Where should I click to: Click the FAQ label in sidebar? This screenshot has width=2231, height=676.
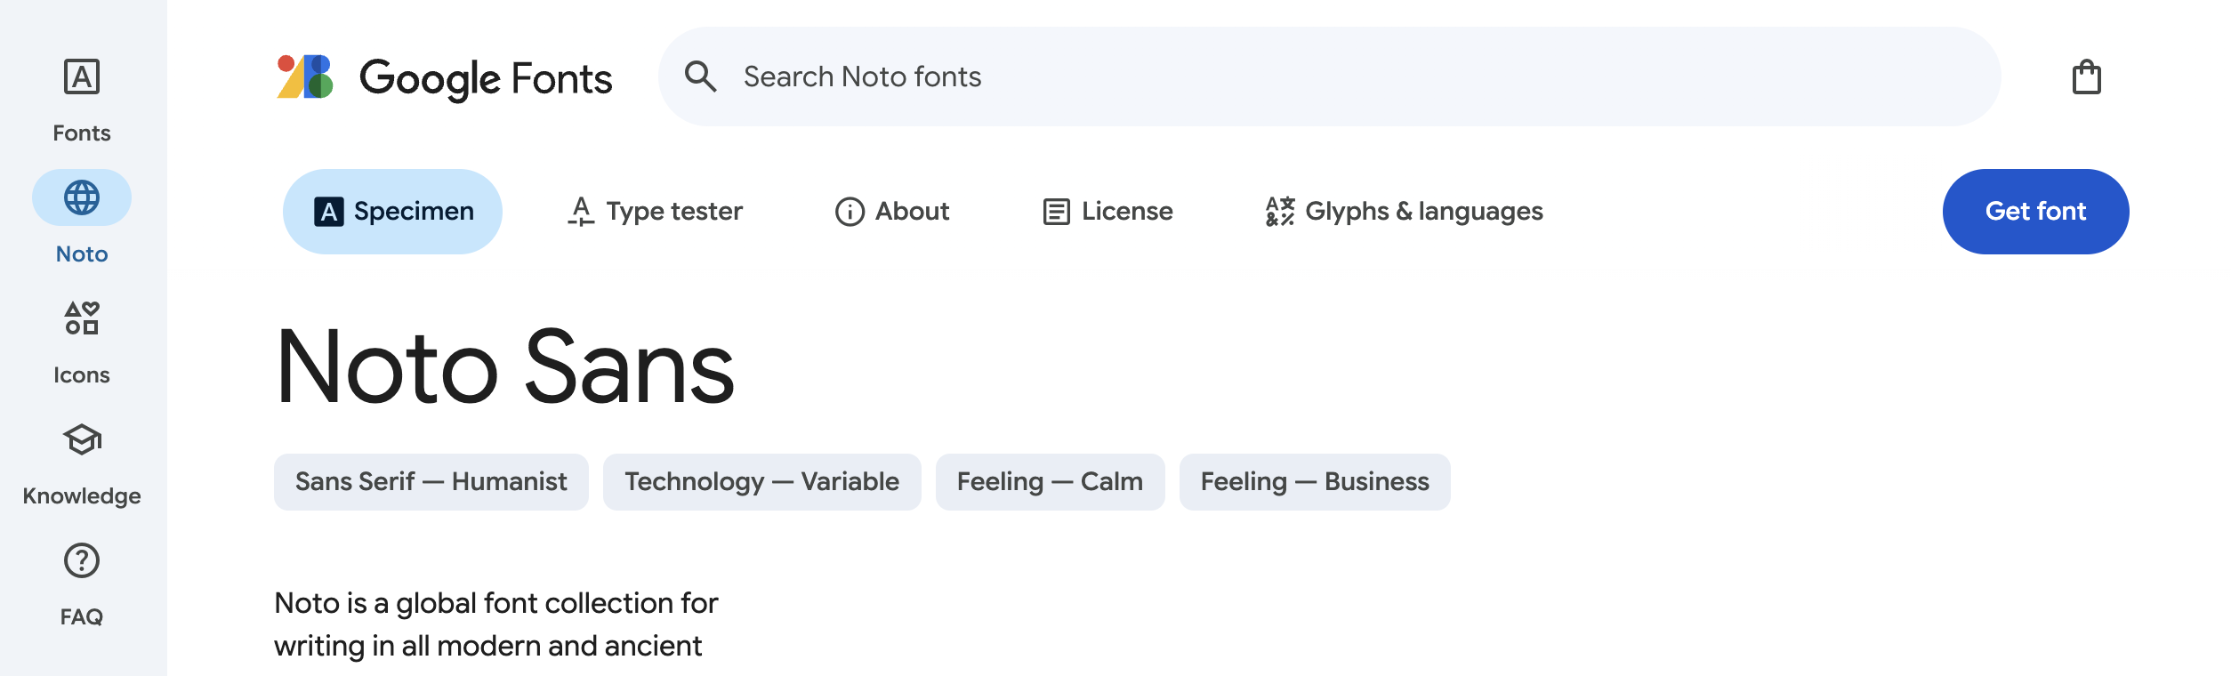pos(82,617)
